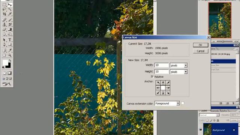Delete current state with History trash icon
This screenshot has height=135, width=240.
[x=233, y=103]
